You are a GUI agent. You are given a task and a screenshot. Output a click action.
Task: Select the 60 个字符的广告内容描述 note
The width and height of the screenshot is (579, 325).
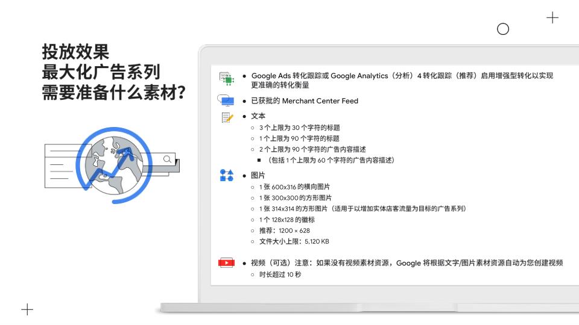[x=331, y=160]
